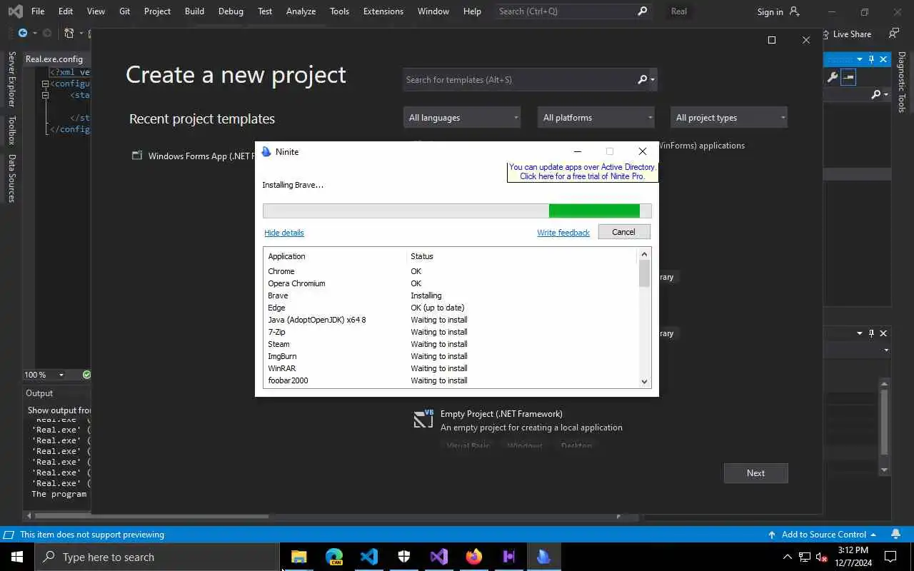The image size is (914, 571).
Task: Click the pin icon on blue panel header
Action: click(871, 59)
